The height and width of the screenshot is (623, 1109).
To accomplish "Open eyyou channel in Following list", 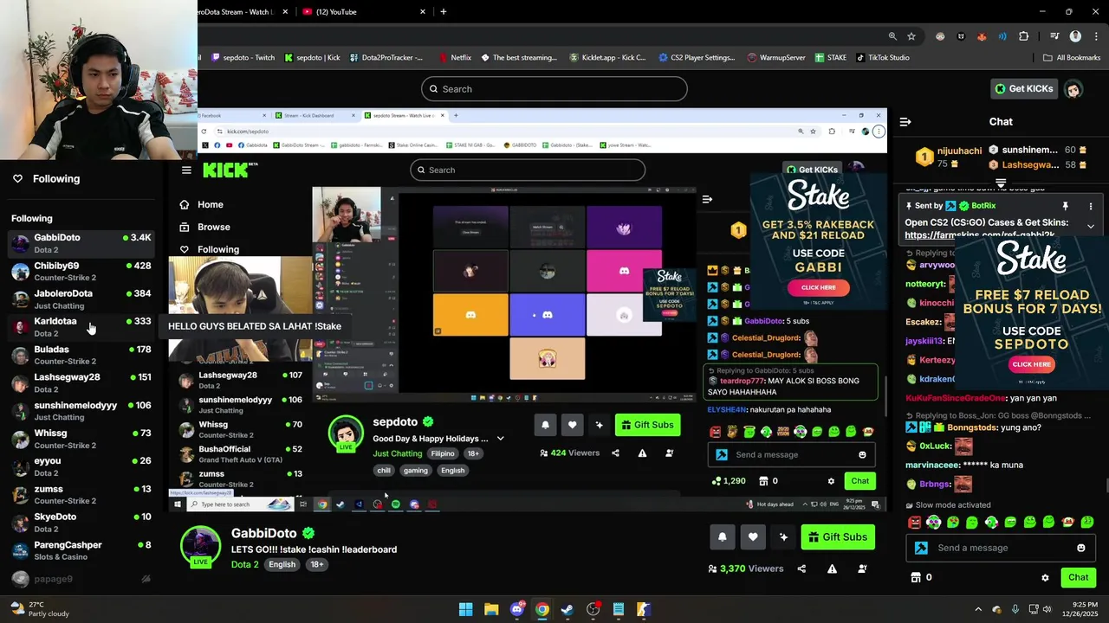I will [x=81, y=466].
